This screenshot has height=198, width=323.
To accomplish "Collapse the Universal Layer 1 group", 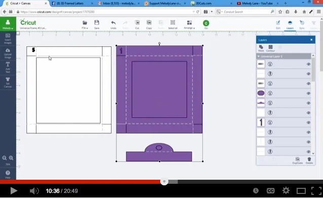I will click(x=259, y=56).
